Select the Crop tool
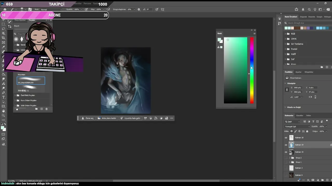332x186 pixels. [x=3, y=38]
